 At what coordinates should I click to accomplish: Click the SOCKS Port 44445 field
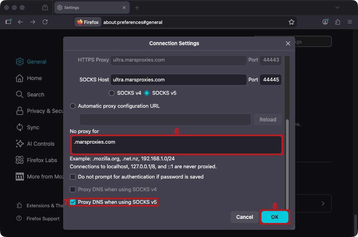tap(271, 80)
